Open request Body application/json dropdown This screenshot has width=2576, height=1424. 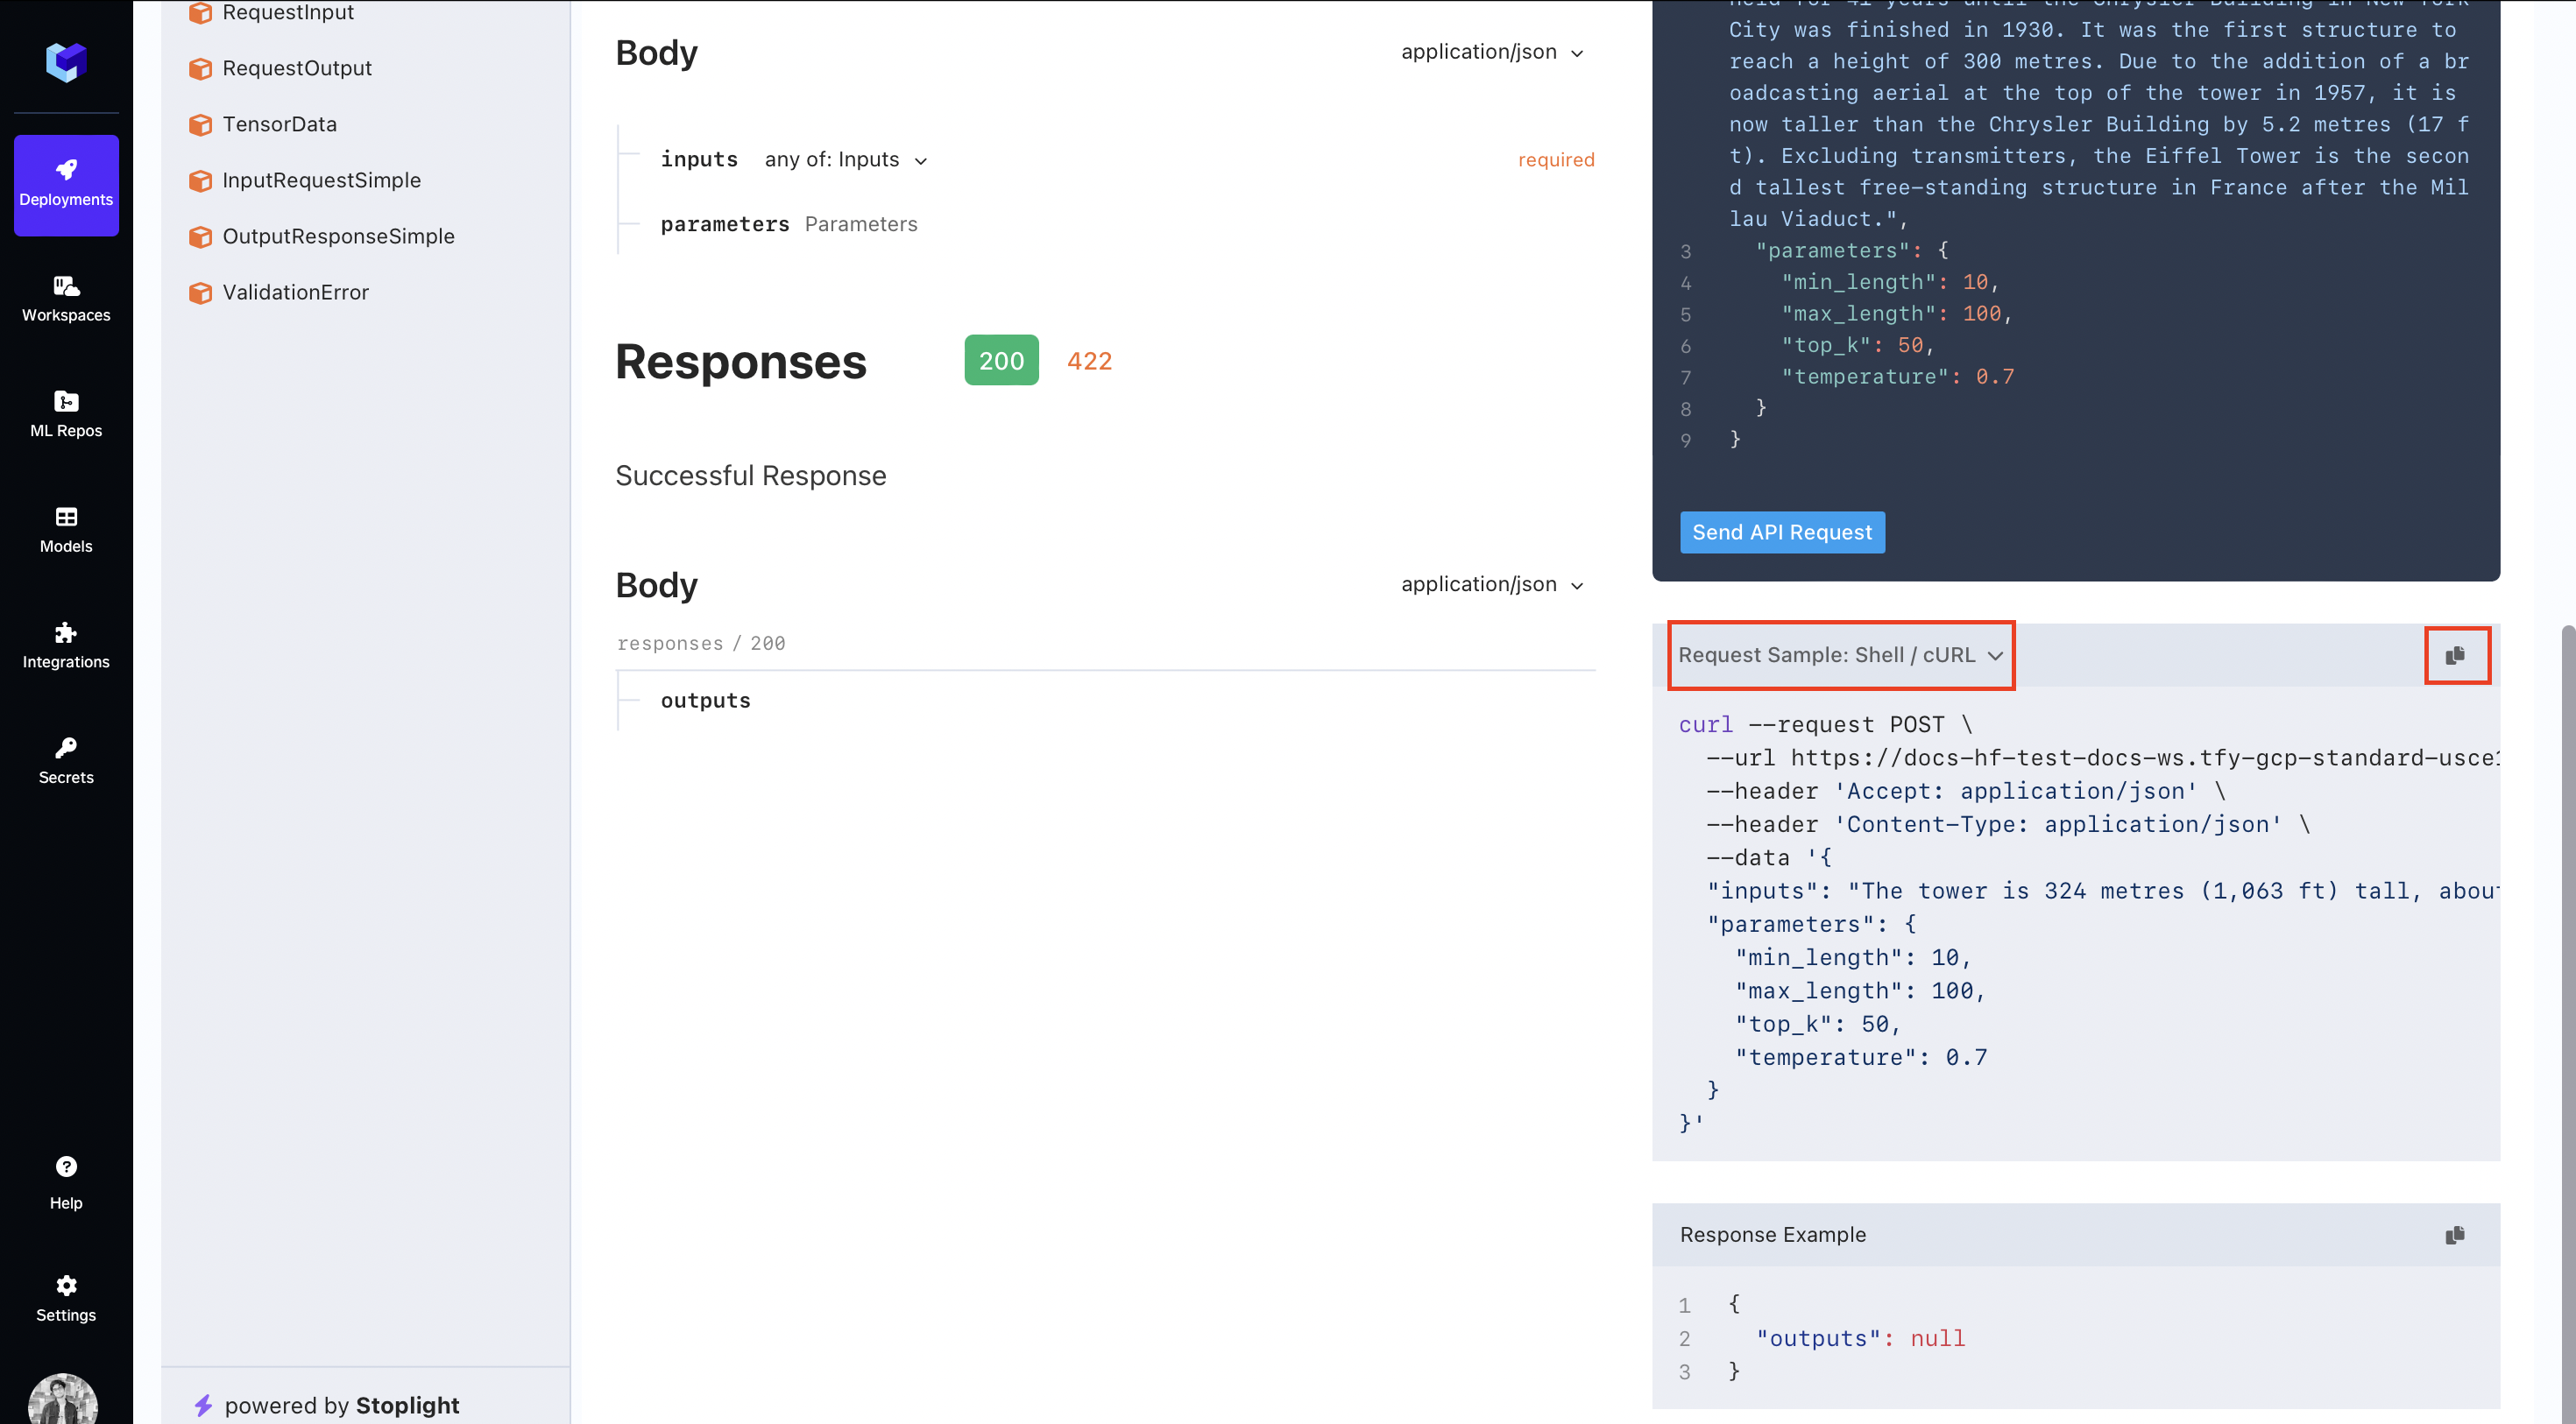tap(1491, 52)
